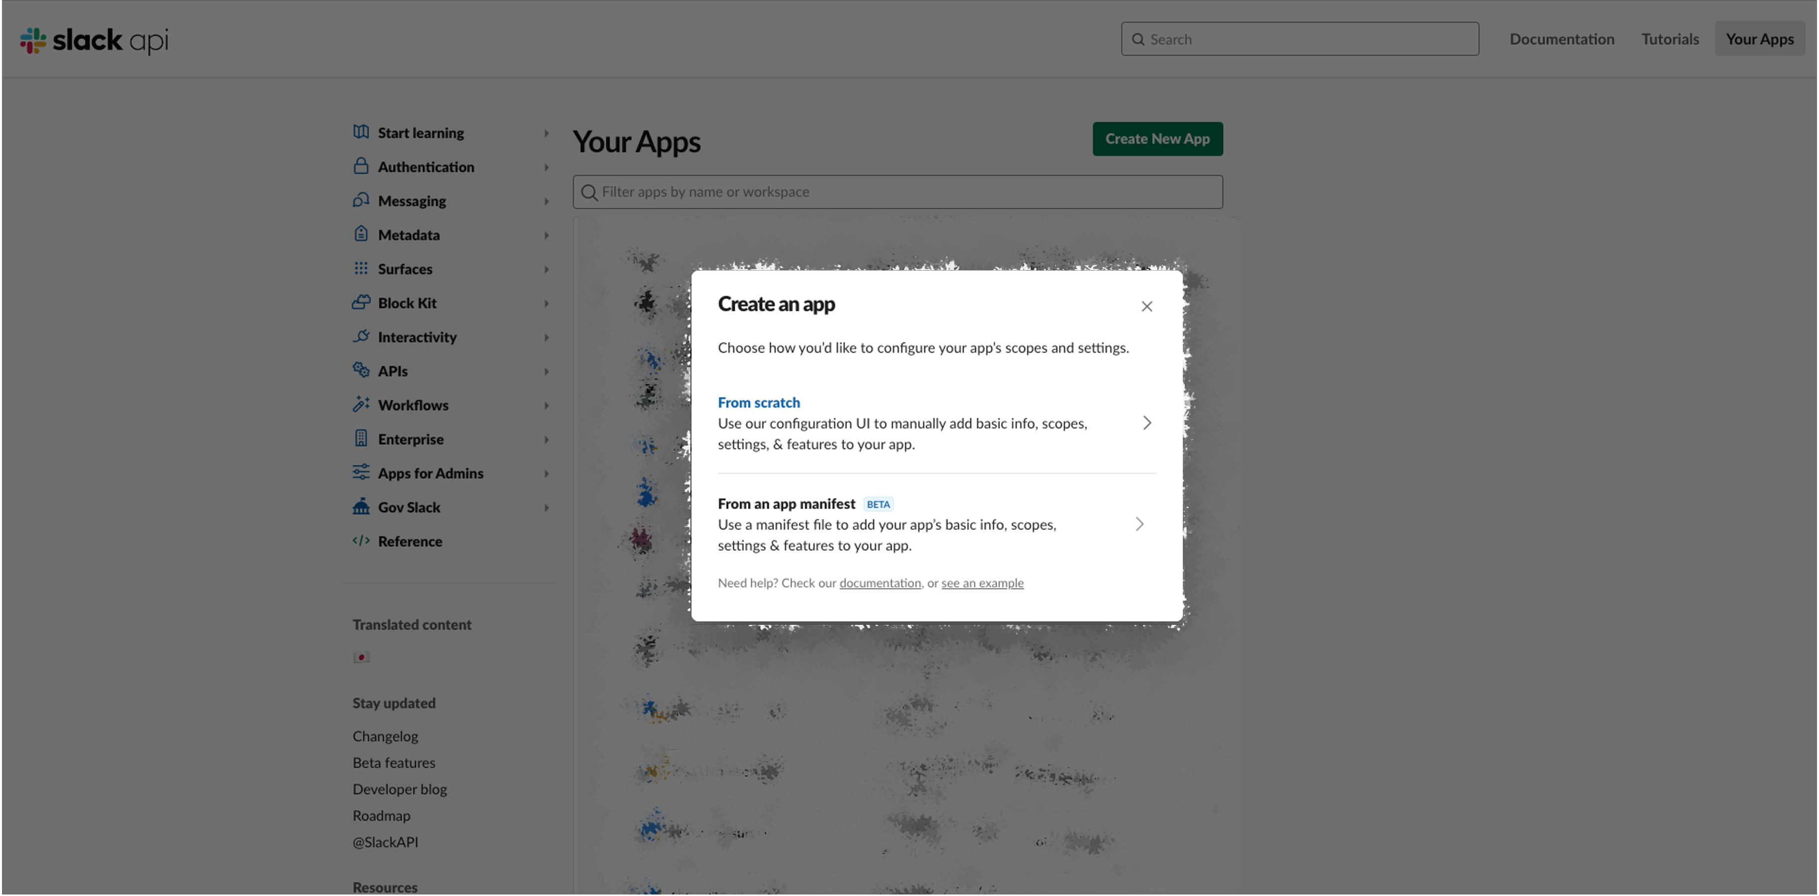Open the Tutorials top nav item
Viewport: 1819px width, 896px height.
(x=1669, y=39)
